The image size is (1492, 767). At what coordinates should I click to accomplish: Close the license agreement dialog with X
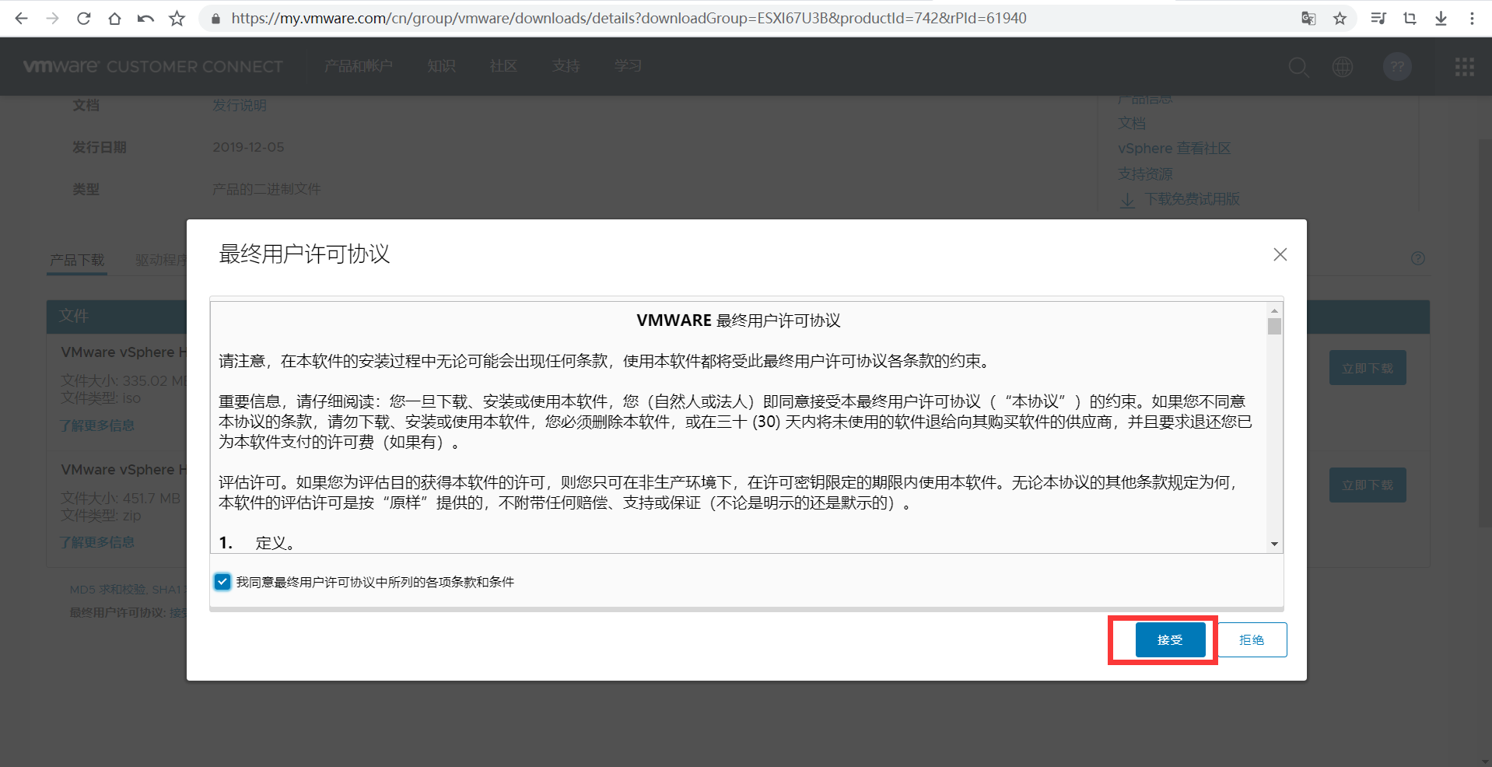(x=1280, y=254)
